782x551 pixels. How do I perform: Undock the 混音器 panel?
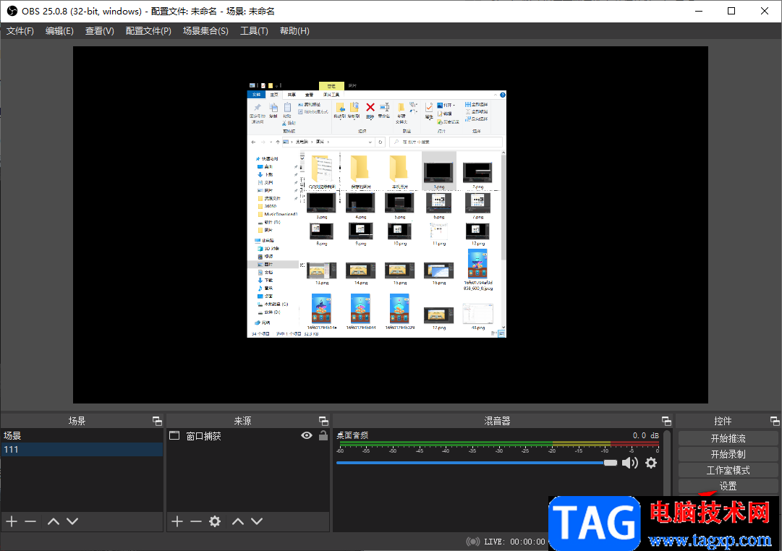666,421
